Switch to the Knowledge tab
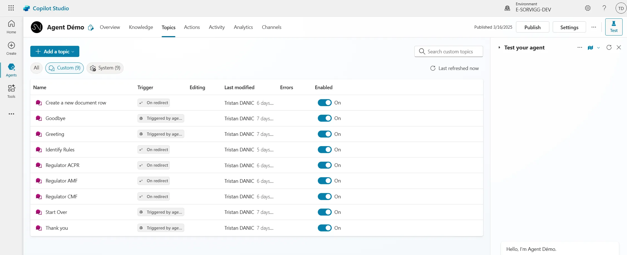Image resolution: width=627 pixels, height=255 pixels. 141,27
